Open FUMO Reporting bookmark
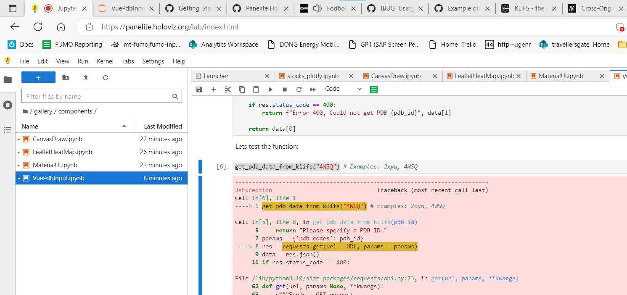 (x=72, y=44)
